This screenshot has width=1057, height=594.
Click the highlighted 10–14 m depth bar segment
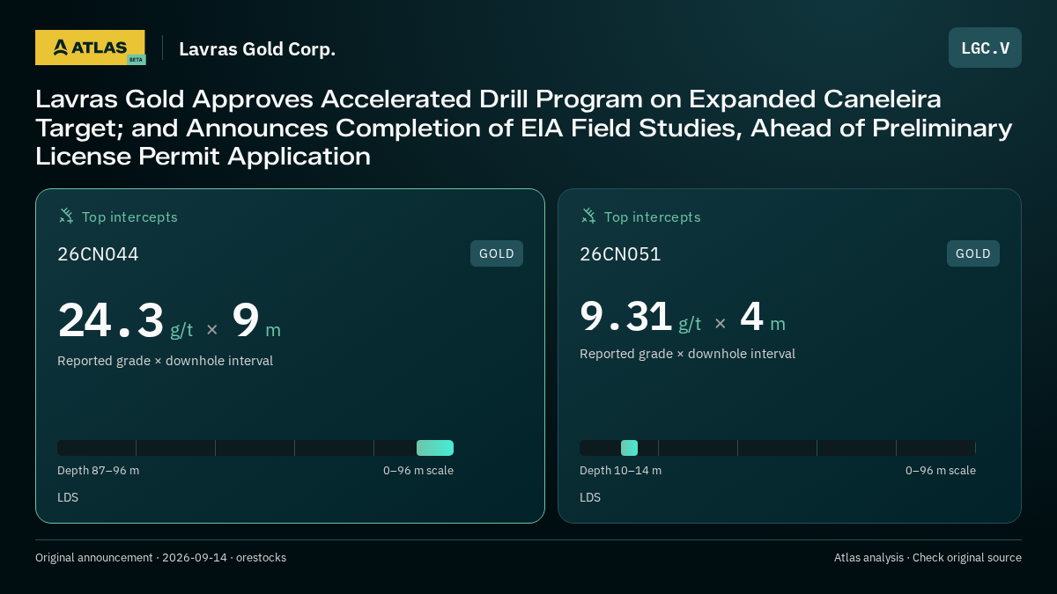coord(629,448)
